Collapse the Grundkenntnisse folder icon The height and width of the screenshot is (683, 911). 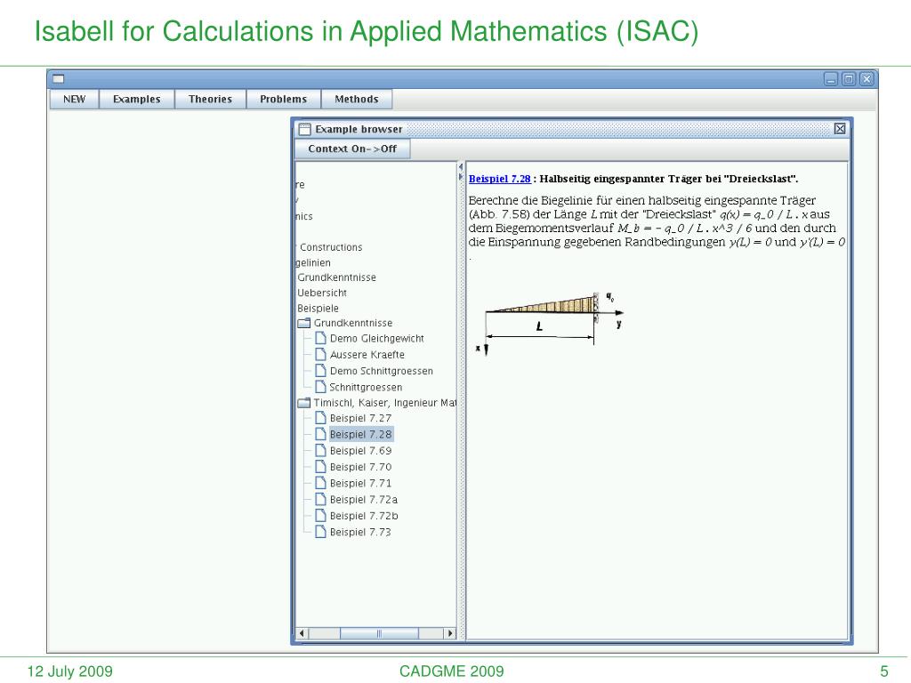click(304, 323)
